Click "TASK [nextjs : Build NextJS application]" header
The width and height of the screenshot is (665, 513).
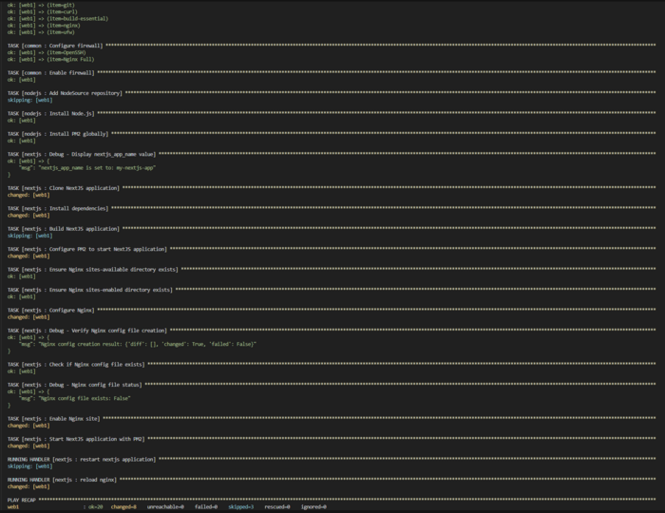coord(64,229)
